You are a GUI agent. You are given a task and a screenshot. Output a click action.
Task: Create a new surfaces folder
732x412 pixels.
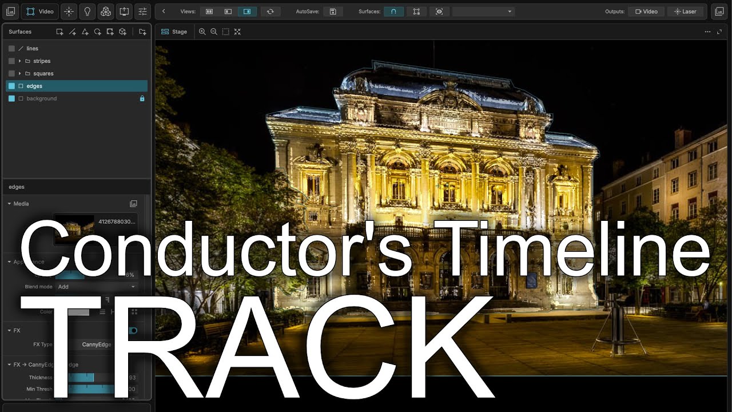(x=142, y=31)
